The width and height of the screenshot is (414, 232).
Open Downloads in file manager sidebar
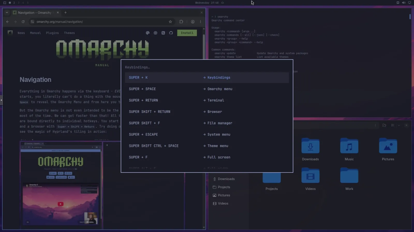[x=224, y=179]
